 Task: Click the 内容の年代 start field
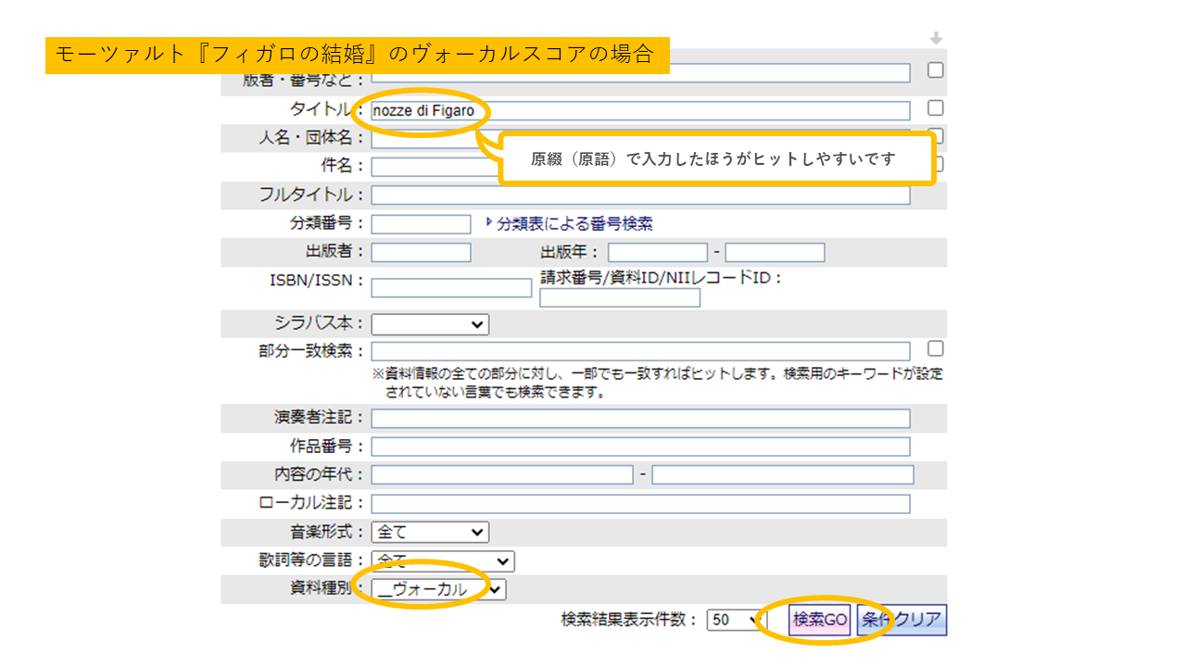click(502, 475)
